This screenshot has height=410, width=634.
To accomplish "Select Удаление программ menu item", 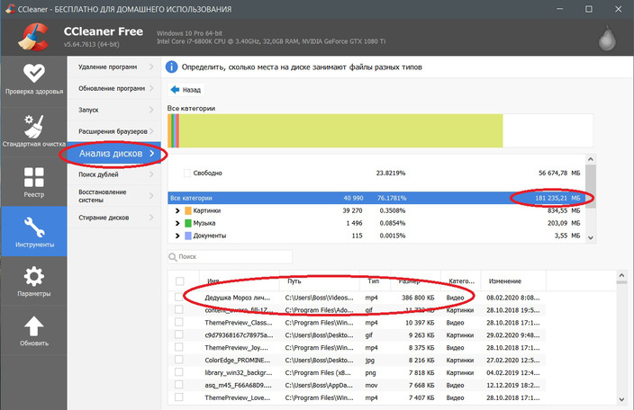I will (106, 67).
